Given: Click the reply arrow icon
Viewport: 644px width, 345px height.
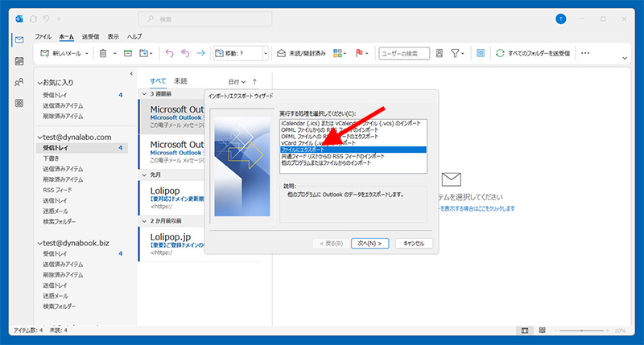Looking at the screenshot, I should pos(169,53).
